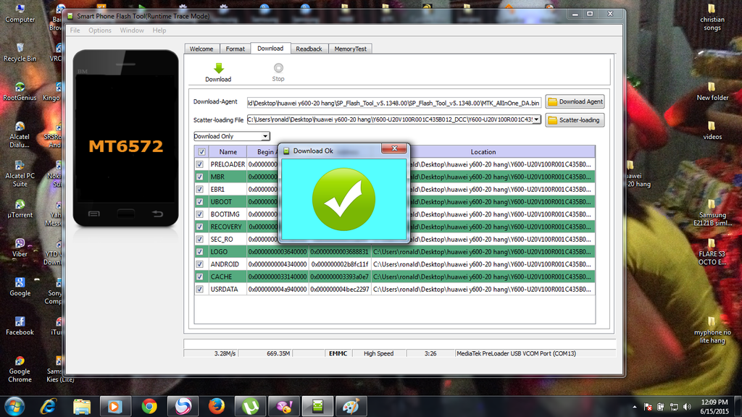
Task: Click the Stop icon in toolbar
Action: coord(278,68)
